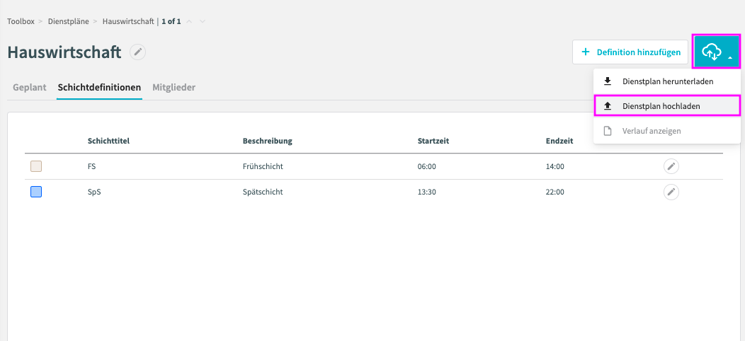Click the Schichttitel column header
This screenshot has height=341, width=745.
[x=109, y=141]
